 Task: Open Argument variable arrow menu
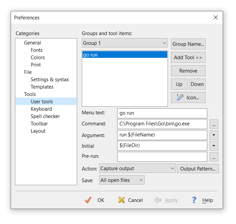point(214,135)
